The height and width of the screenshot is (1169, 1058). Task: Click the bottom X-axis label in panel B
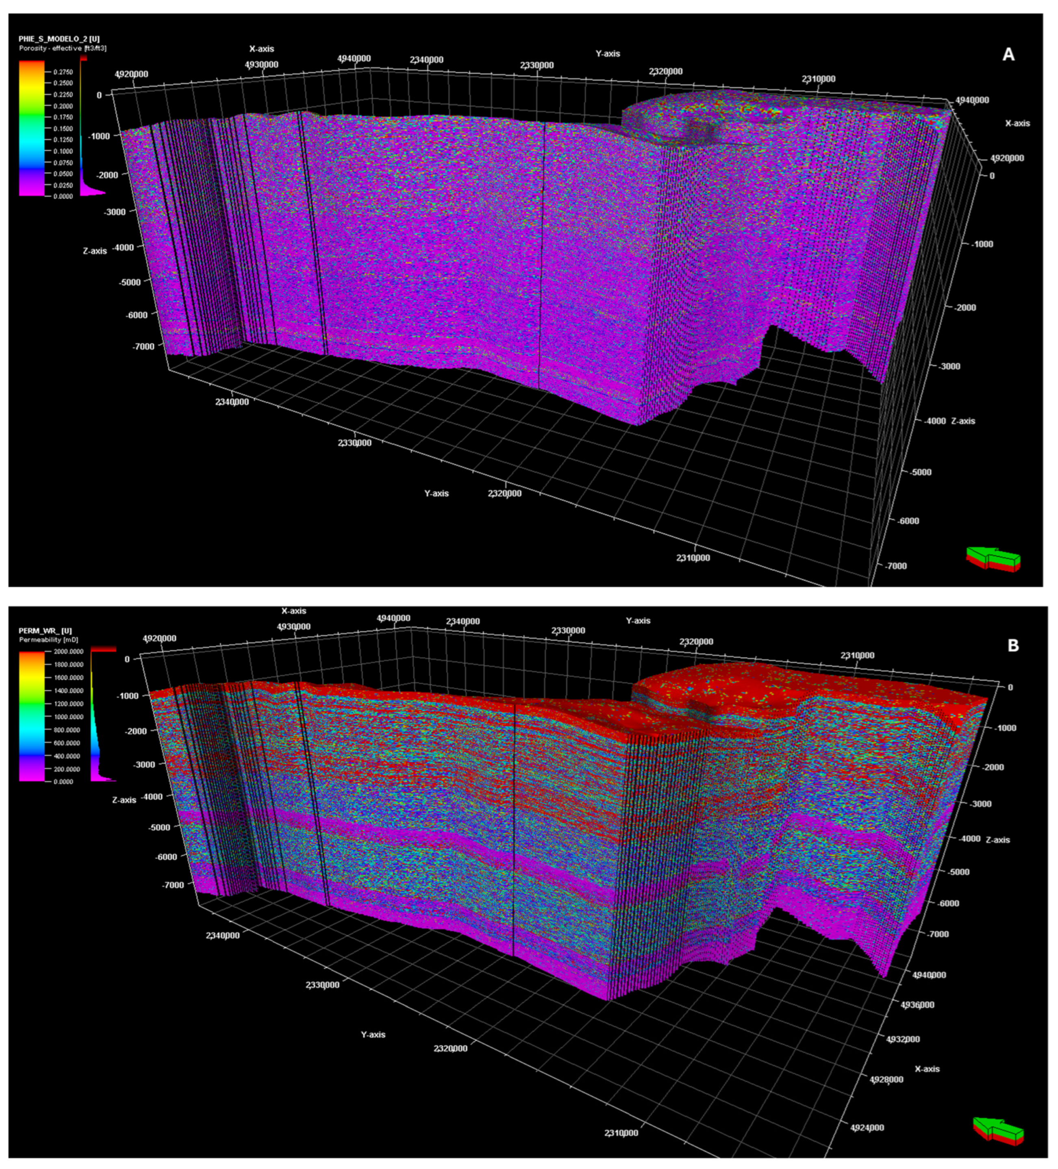tap(927, 1069)
